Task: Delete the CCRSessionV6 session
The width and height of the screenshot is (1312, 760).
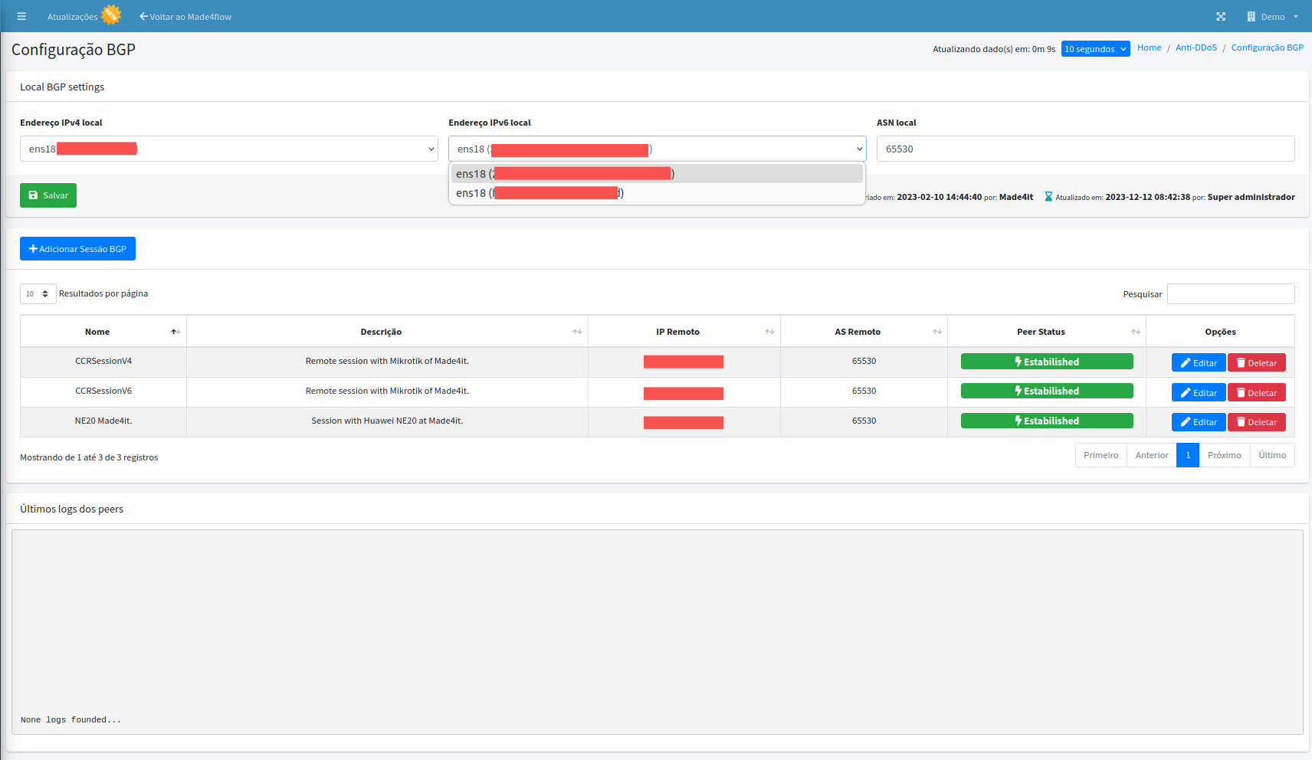Action: pyautogui.click(x=1257, y=393)
